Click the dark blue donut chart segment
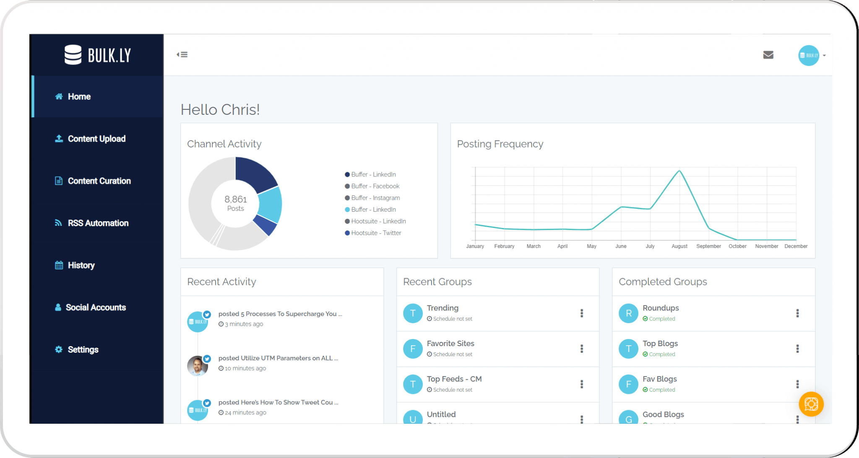Screen dimensions: 859x458 coord(255,173)
